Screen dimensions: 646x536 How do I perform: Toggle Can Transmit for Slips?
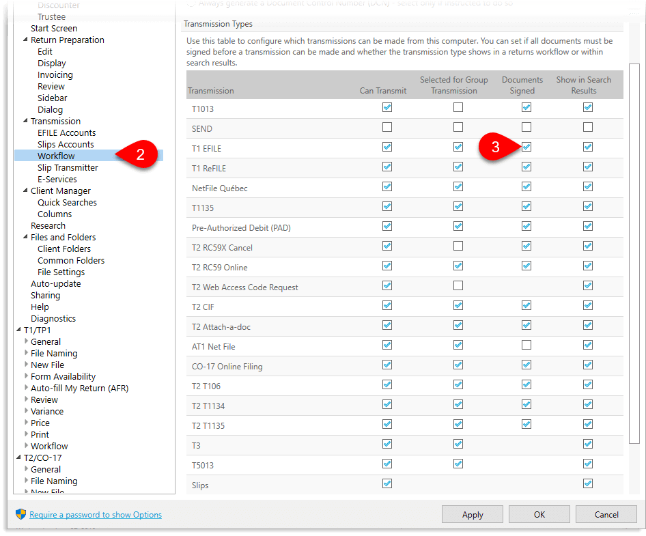coord(387,483)
